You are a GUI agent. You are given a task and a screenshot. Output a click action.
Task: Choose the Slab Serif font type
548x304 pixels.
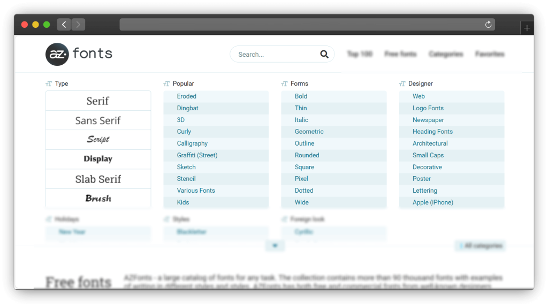[98, 179]
